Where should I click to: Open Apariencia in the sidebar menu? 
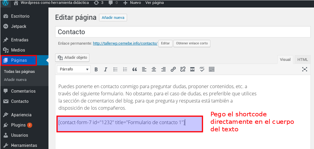21,115
